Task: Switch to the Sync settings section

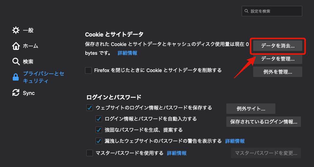Action: coord(29,93)
